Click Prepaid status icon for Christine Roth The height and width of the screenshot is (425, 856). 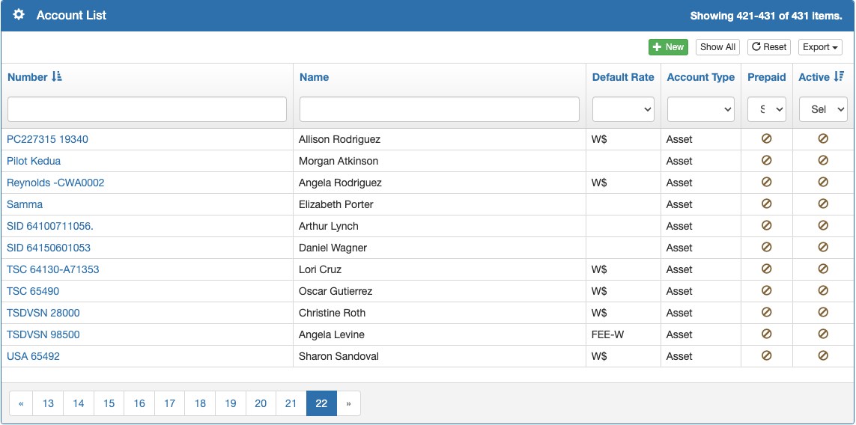tap(766, 312)
